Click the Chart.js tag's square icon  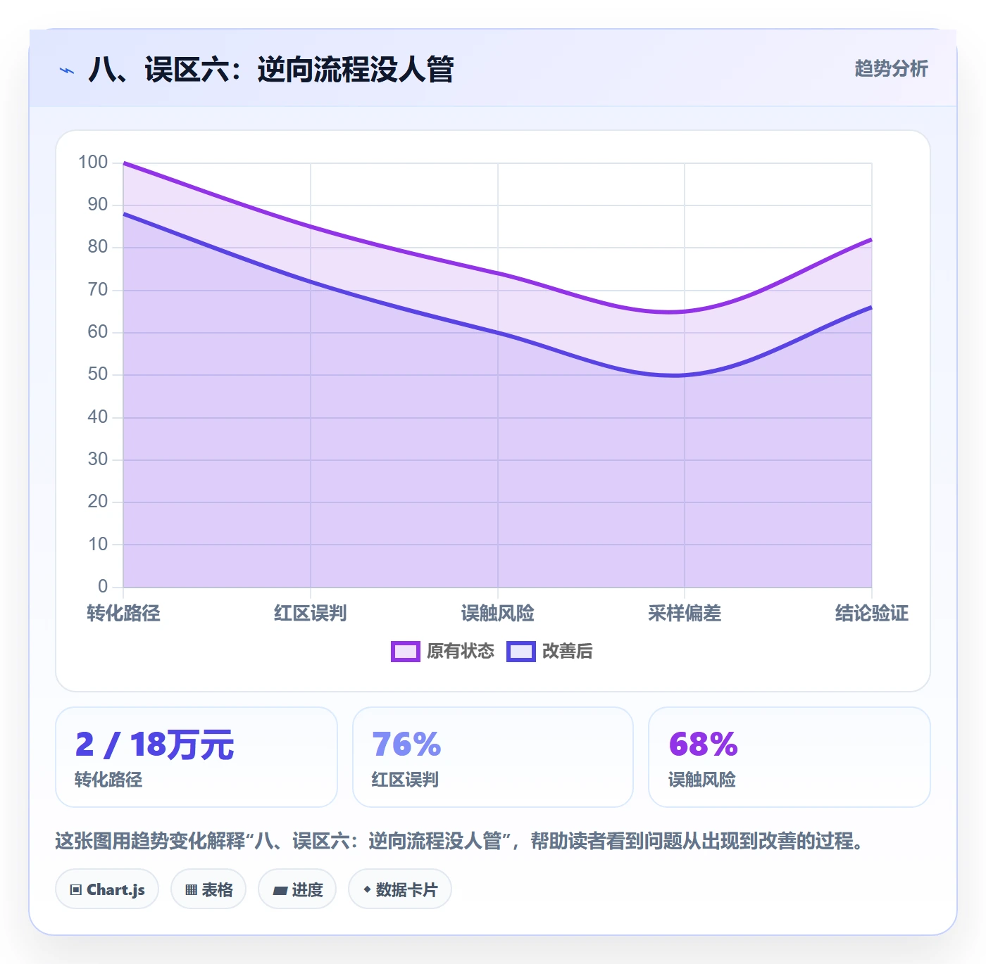76,890
